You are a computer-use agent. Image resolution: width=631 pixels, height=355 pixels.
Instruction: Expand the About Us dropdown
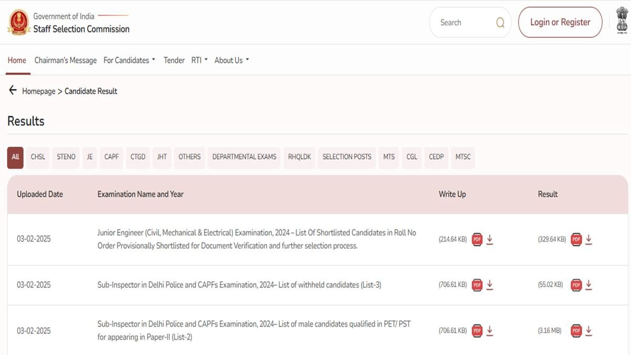231,60
